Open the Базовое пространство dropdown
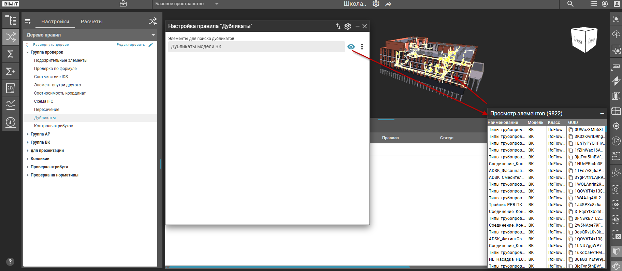The height and width of the screenshot is (271, 622). tap(187, 4)
